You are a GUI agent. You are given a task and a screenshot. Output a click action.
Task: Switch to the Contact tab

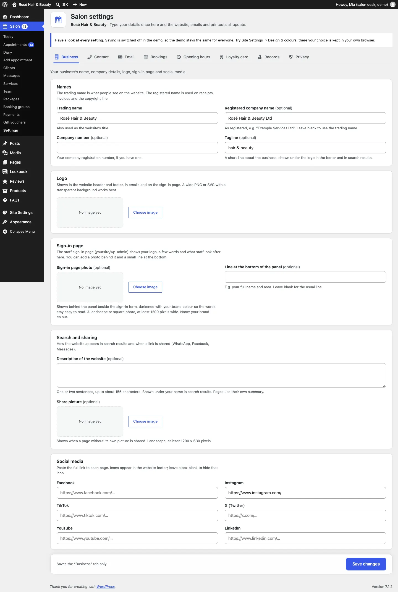(x=98, y=57)
